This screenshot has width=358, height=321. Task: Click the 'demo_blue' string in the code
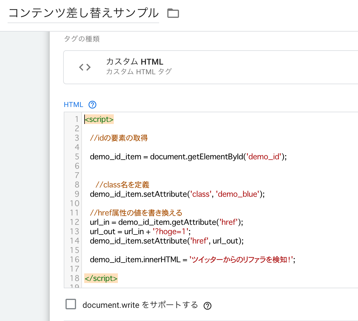point(238,194)
